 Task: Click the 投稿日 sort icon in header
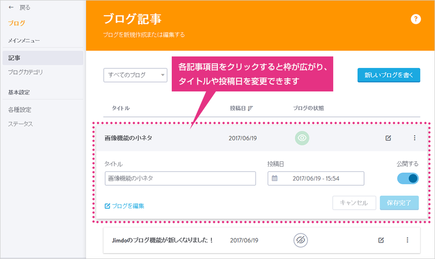(x=250, y=108)
